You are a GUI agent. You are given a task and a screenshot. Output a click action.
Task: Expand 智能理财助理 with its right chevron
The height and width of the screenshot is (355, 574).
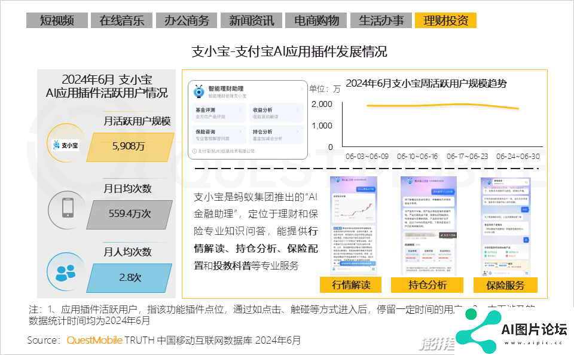click(x=301, y=89)
